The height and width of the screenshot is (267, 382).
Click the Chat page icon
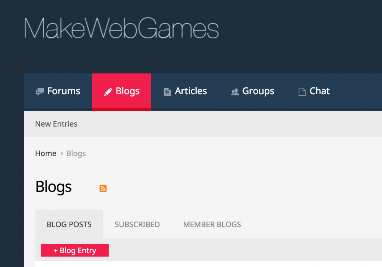click(302, 92)
